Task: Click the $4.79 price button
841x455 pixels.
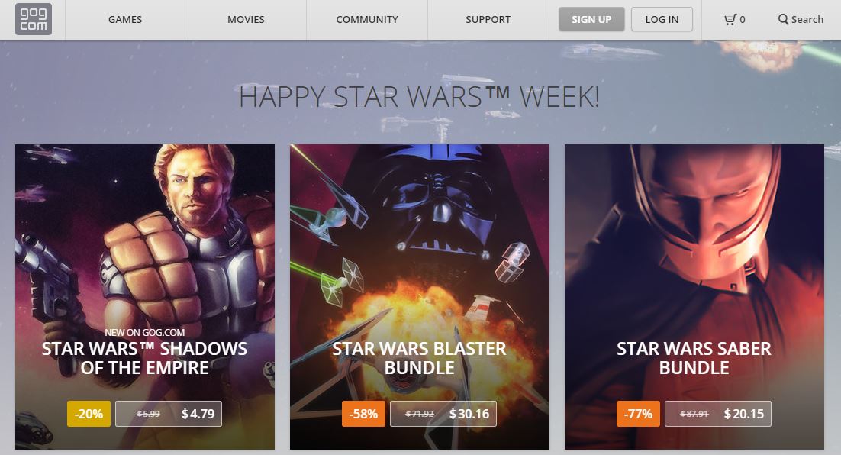Action: point(169,414)
